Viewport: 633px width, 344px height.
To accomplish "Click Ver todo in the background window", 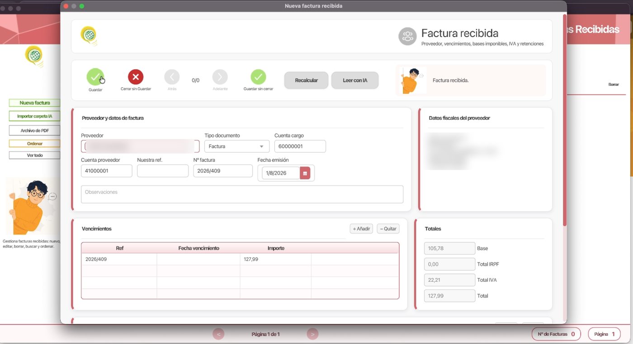I will [x=34, y=155].
